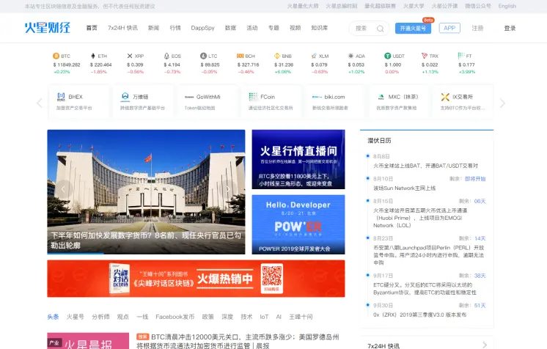Screen dimensions: 547x349
Task: Click the IX交易所 logo icon
Action: pos(445,97)
